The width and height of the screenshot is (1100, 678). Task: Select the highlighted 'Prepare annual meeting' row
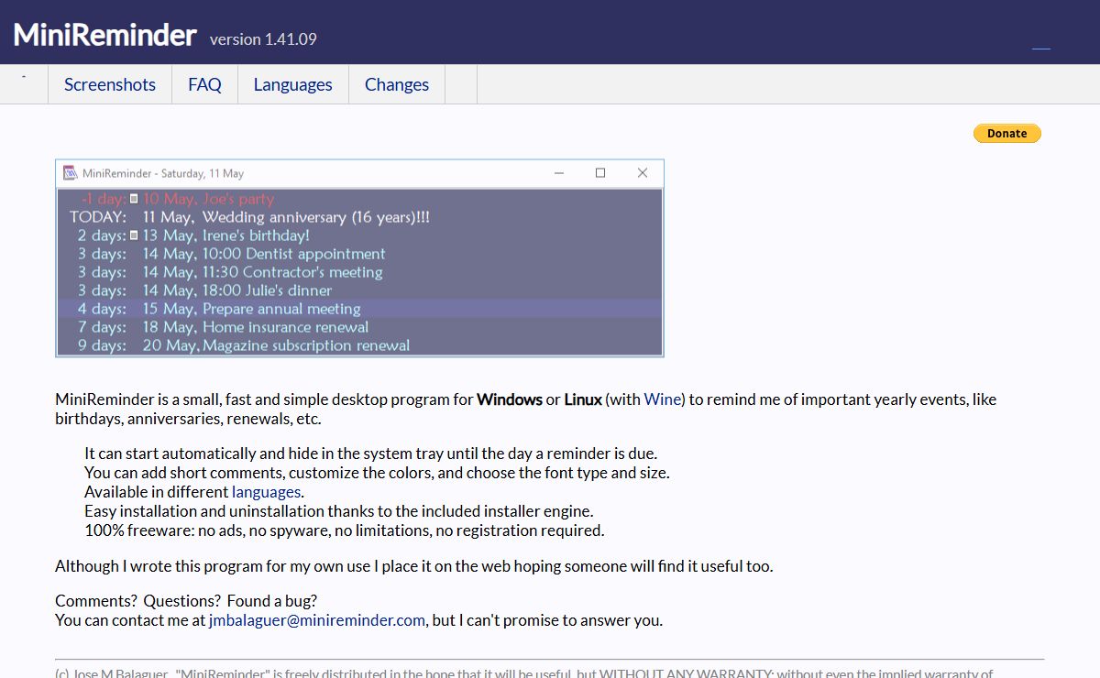[359, 309]
